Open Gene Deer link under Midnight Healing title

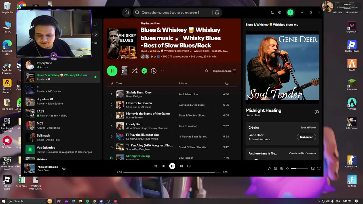[253, 115]
